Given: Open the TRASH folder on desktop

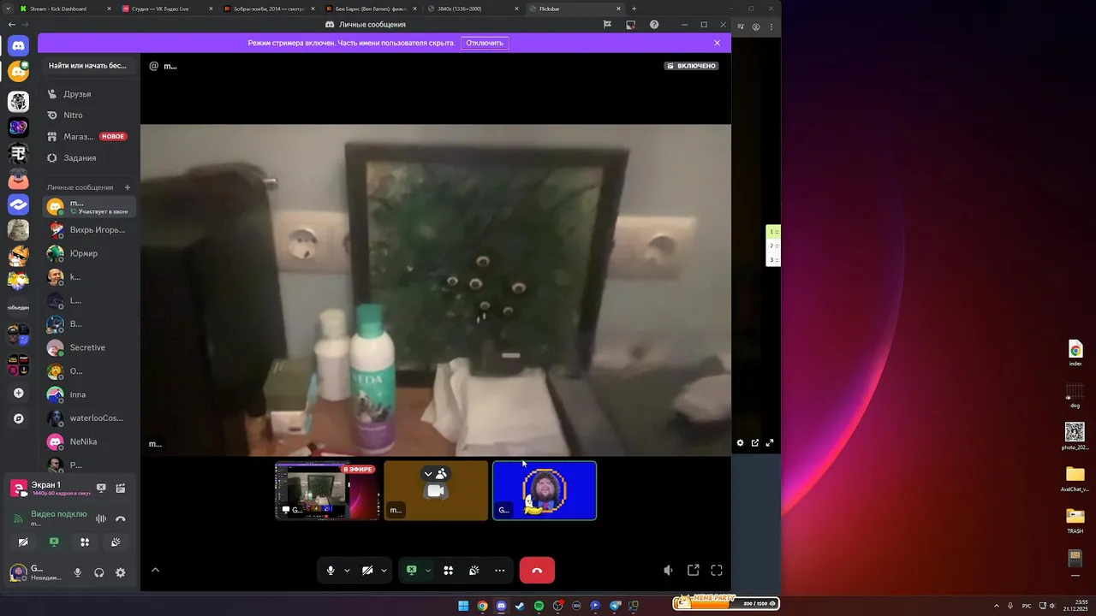Looking at the screenshot, I should click(x=1075, y=520).
